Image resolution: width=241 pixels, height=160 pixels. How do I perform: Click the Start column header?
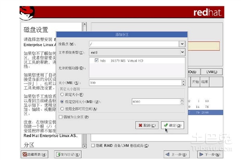pos(195,82)
